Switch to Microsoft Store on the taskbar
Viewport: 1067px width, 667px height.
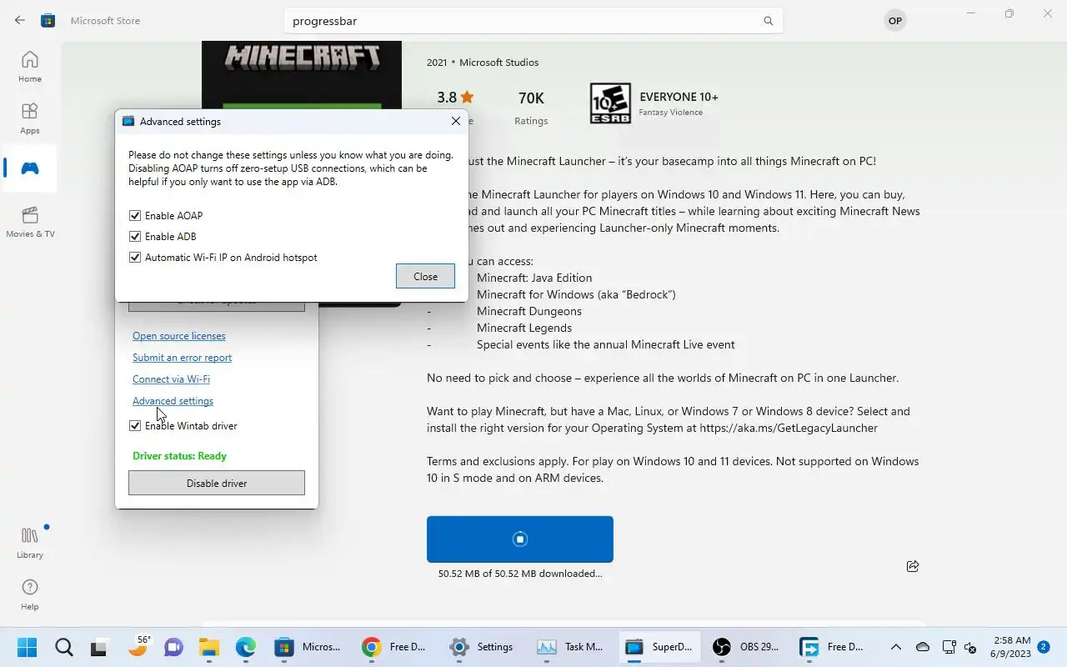pyautogui.click(x=308, y=647)
